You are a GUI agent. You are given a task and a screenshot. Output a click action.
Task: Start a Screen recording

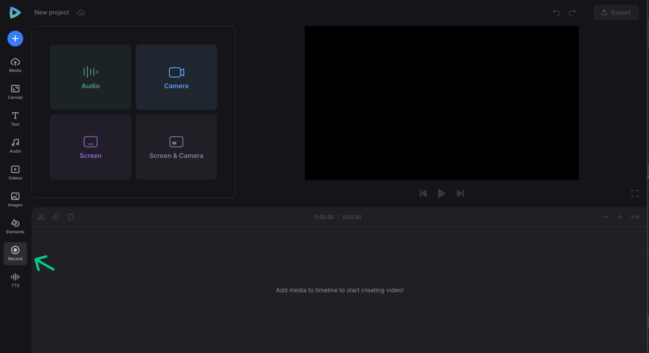pyautogui.click(x=90, y=147)
